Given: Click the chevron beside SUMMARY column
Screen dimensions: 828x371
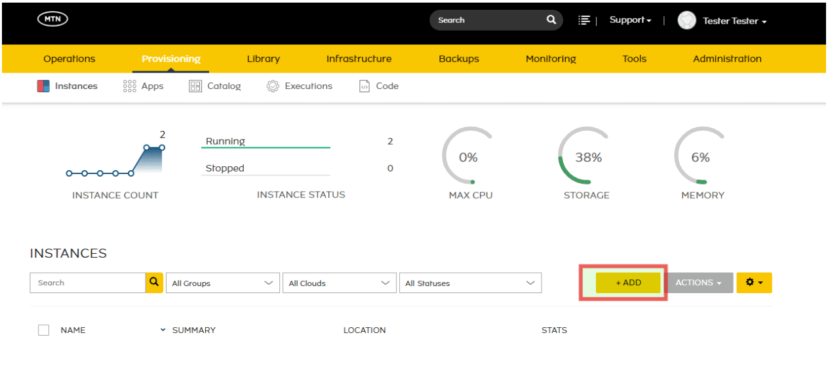Looking at the screenshot, I should pyautogui.click(x=163, y=330).
